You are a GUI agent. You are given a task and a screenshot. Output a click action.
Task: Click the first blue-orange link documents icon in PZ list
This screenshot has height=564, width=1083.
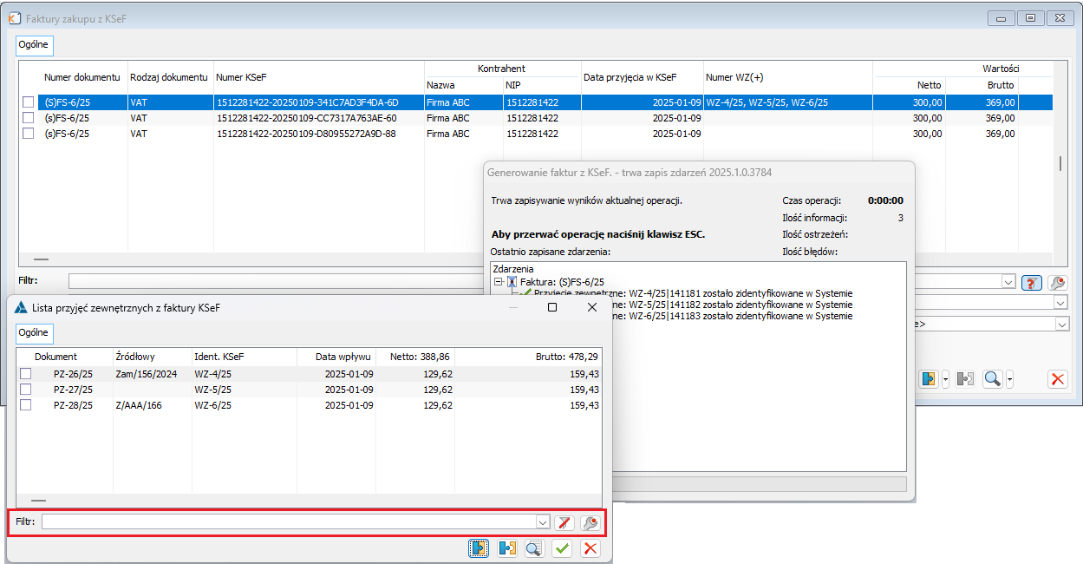pos(478,548)
